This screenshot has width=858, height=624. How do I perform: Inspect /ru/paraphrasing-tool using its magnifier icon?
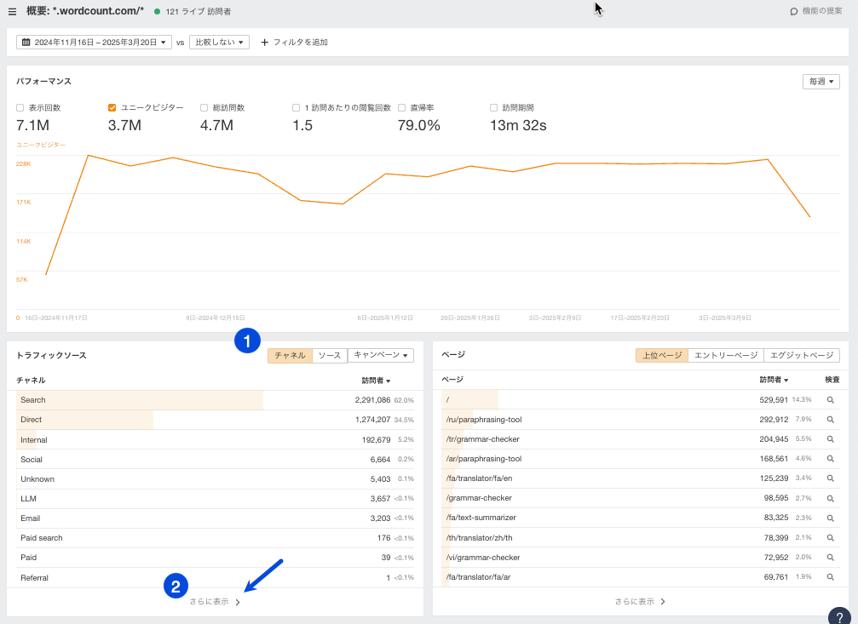click(831, 419)
